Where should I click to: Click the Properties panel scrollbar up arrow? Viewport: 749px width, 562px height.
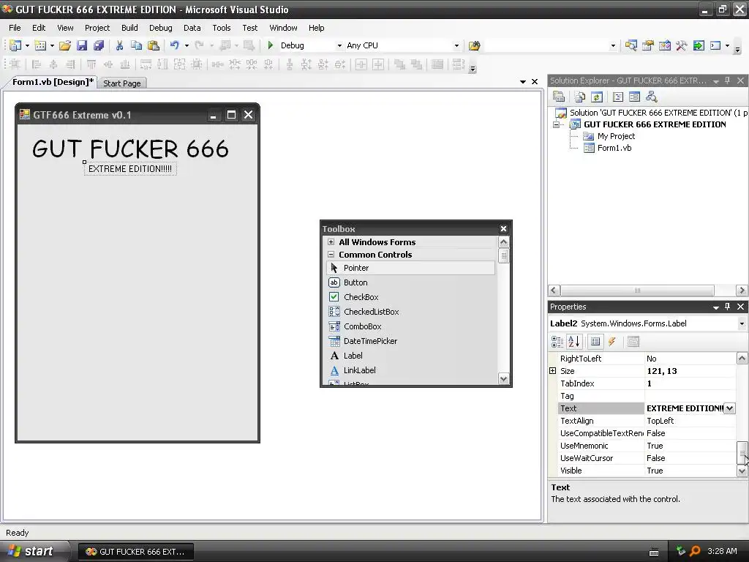[x=742, y=358]
